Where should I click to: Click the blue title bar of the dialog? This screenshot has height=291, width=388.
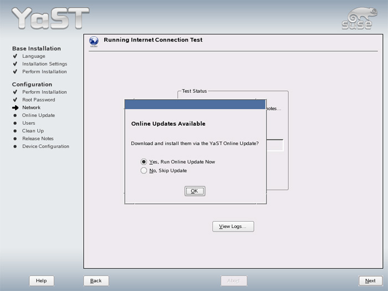tap(195, 104)
